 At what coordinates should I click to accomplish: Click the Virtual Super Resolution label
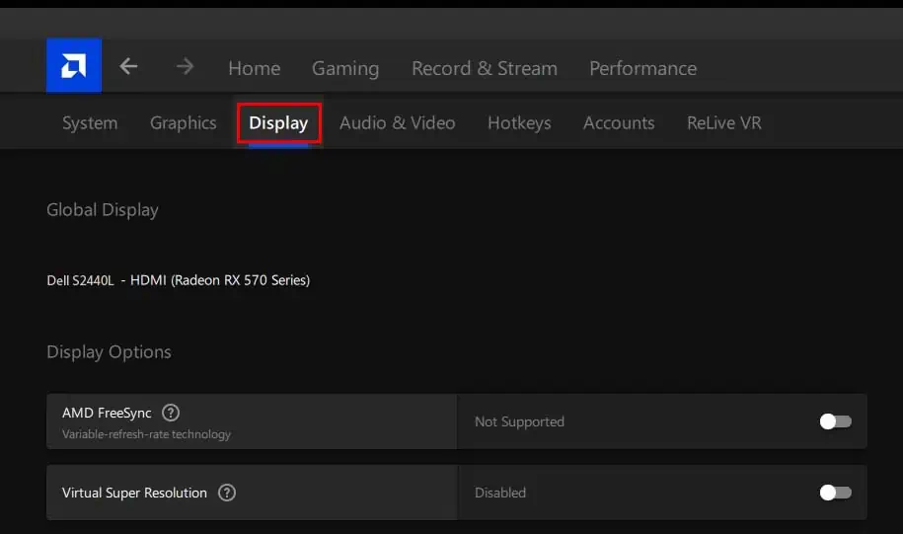(x=134, y=494)
